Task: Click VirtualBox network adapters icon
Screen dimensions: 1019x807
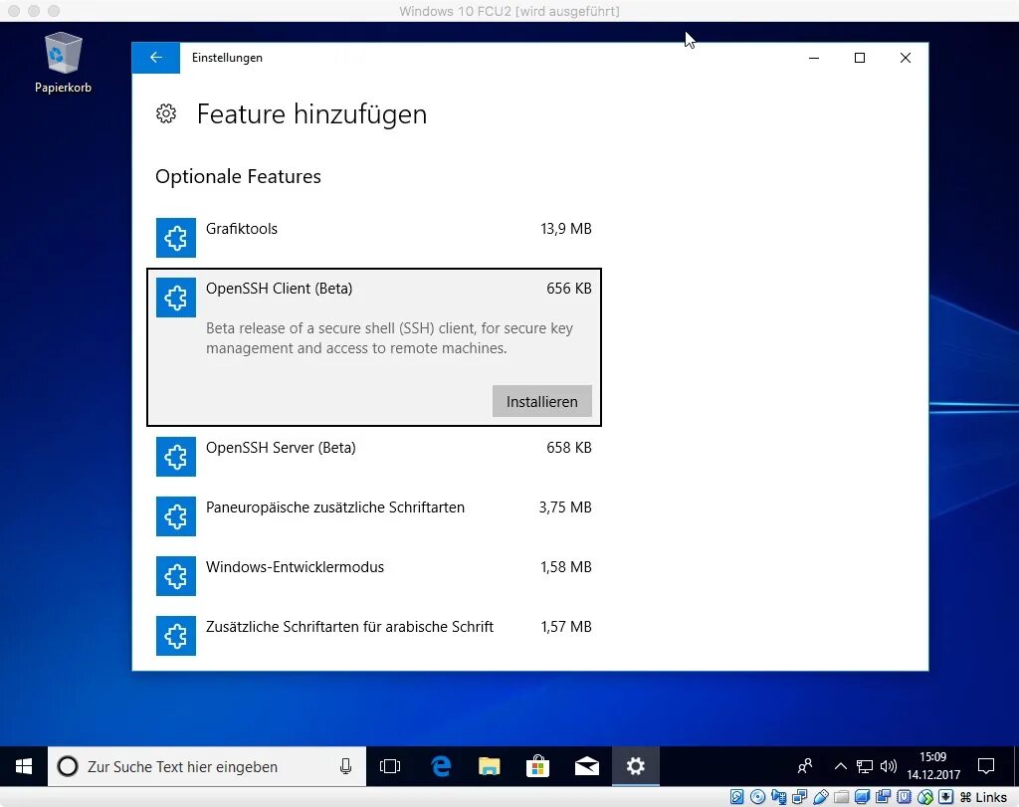Action: pos(800,797)
